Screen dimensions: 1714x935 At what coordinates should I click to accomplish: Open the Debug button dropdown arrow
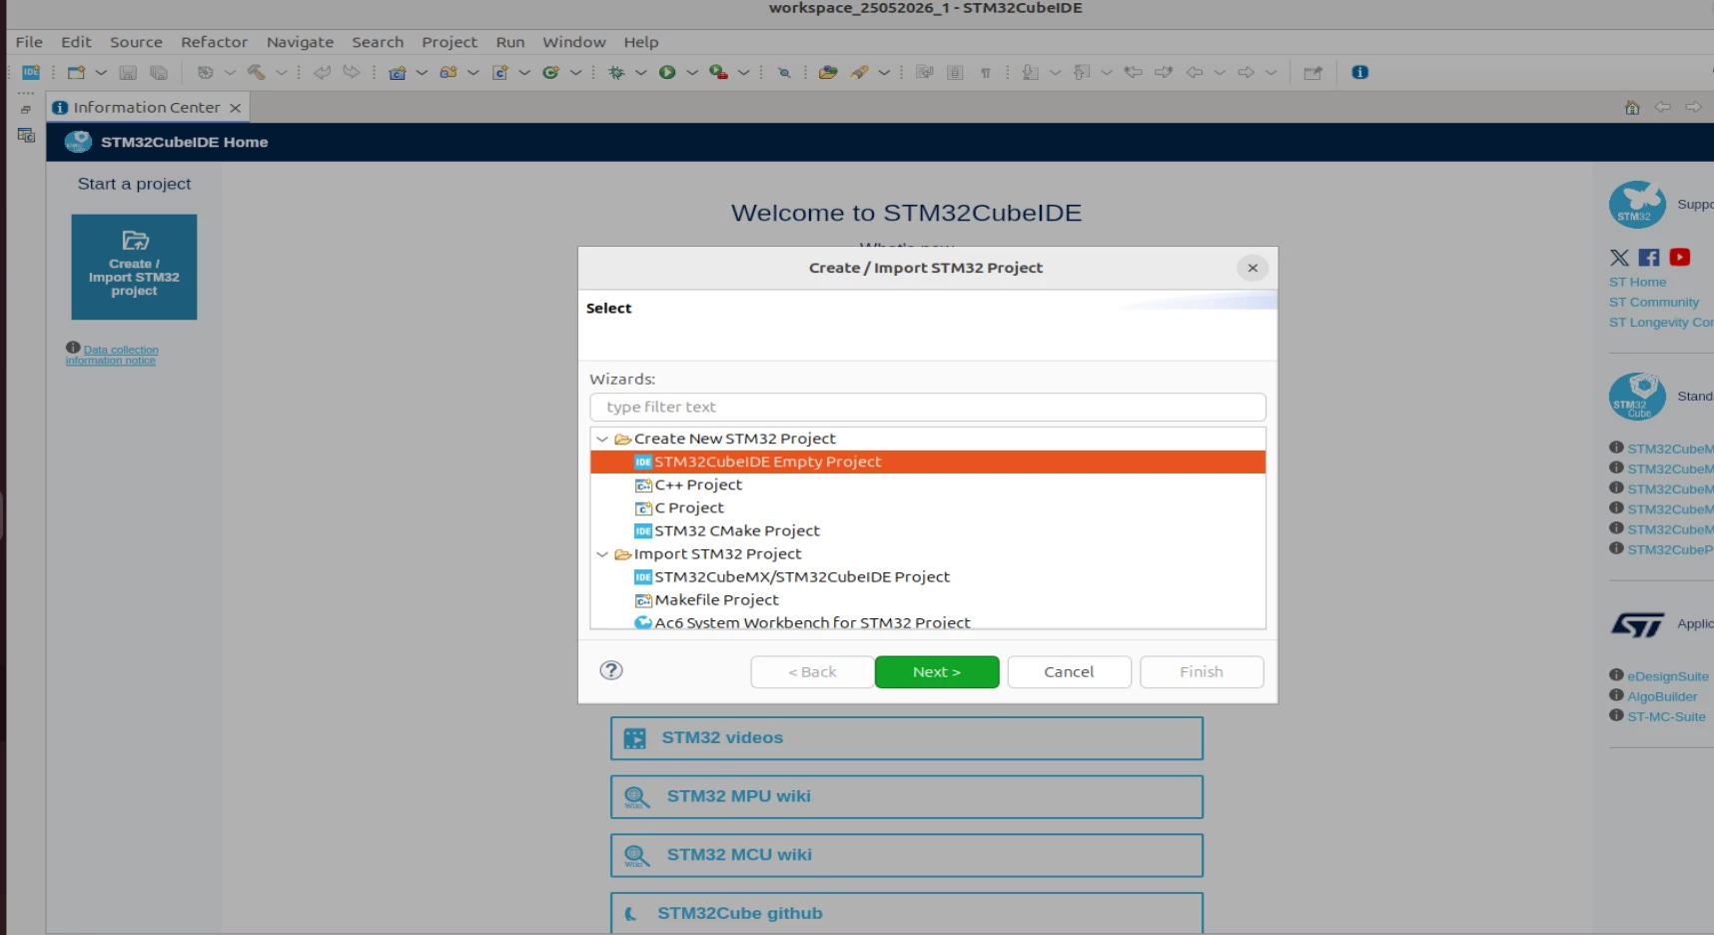click(x=641, y=72)
